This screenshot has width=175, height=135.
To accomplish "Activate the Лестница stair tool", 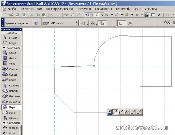I will [11, 96].
